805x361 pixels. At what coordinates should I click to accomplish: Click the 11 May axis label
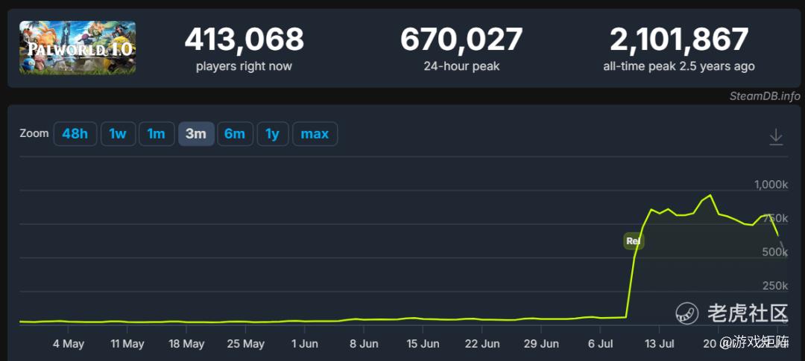tap(127, 344)
